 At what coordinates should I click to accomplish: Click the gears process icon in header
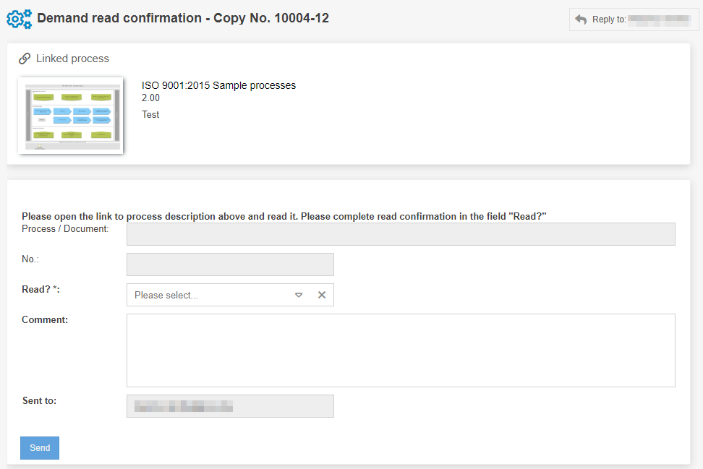(x=20, y=19)
